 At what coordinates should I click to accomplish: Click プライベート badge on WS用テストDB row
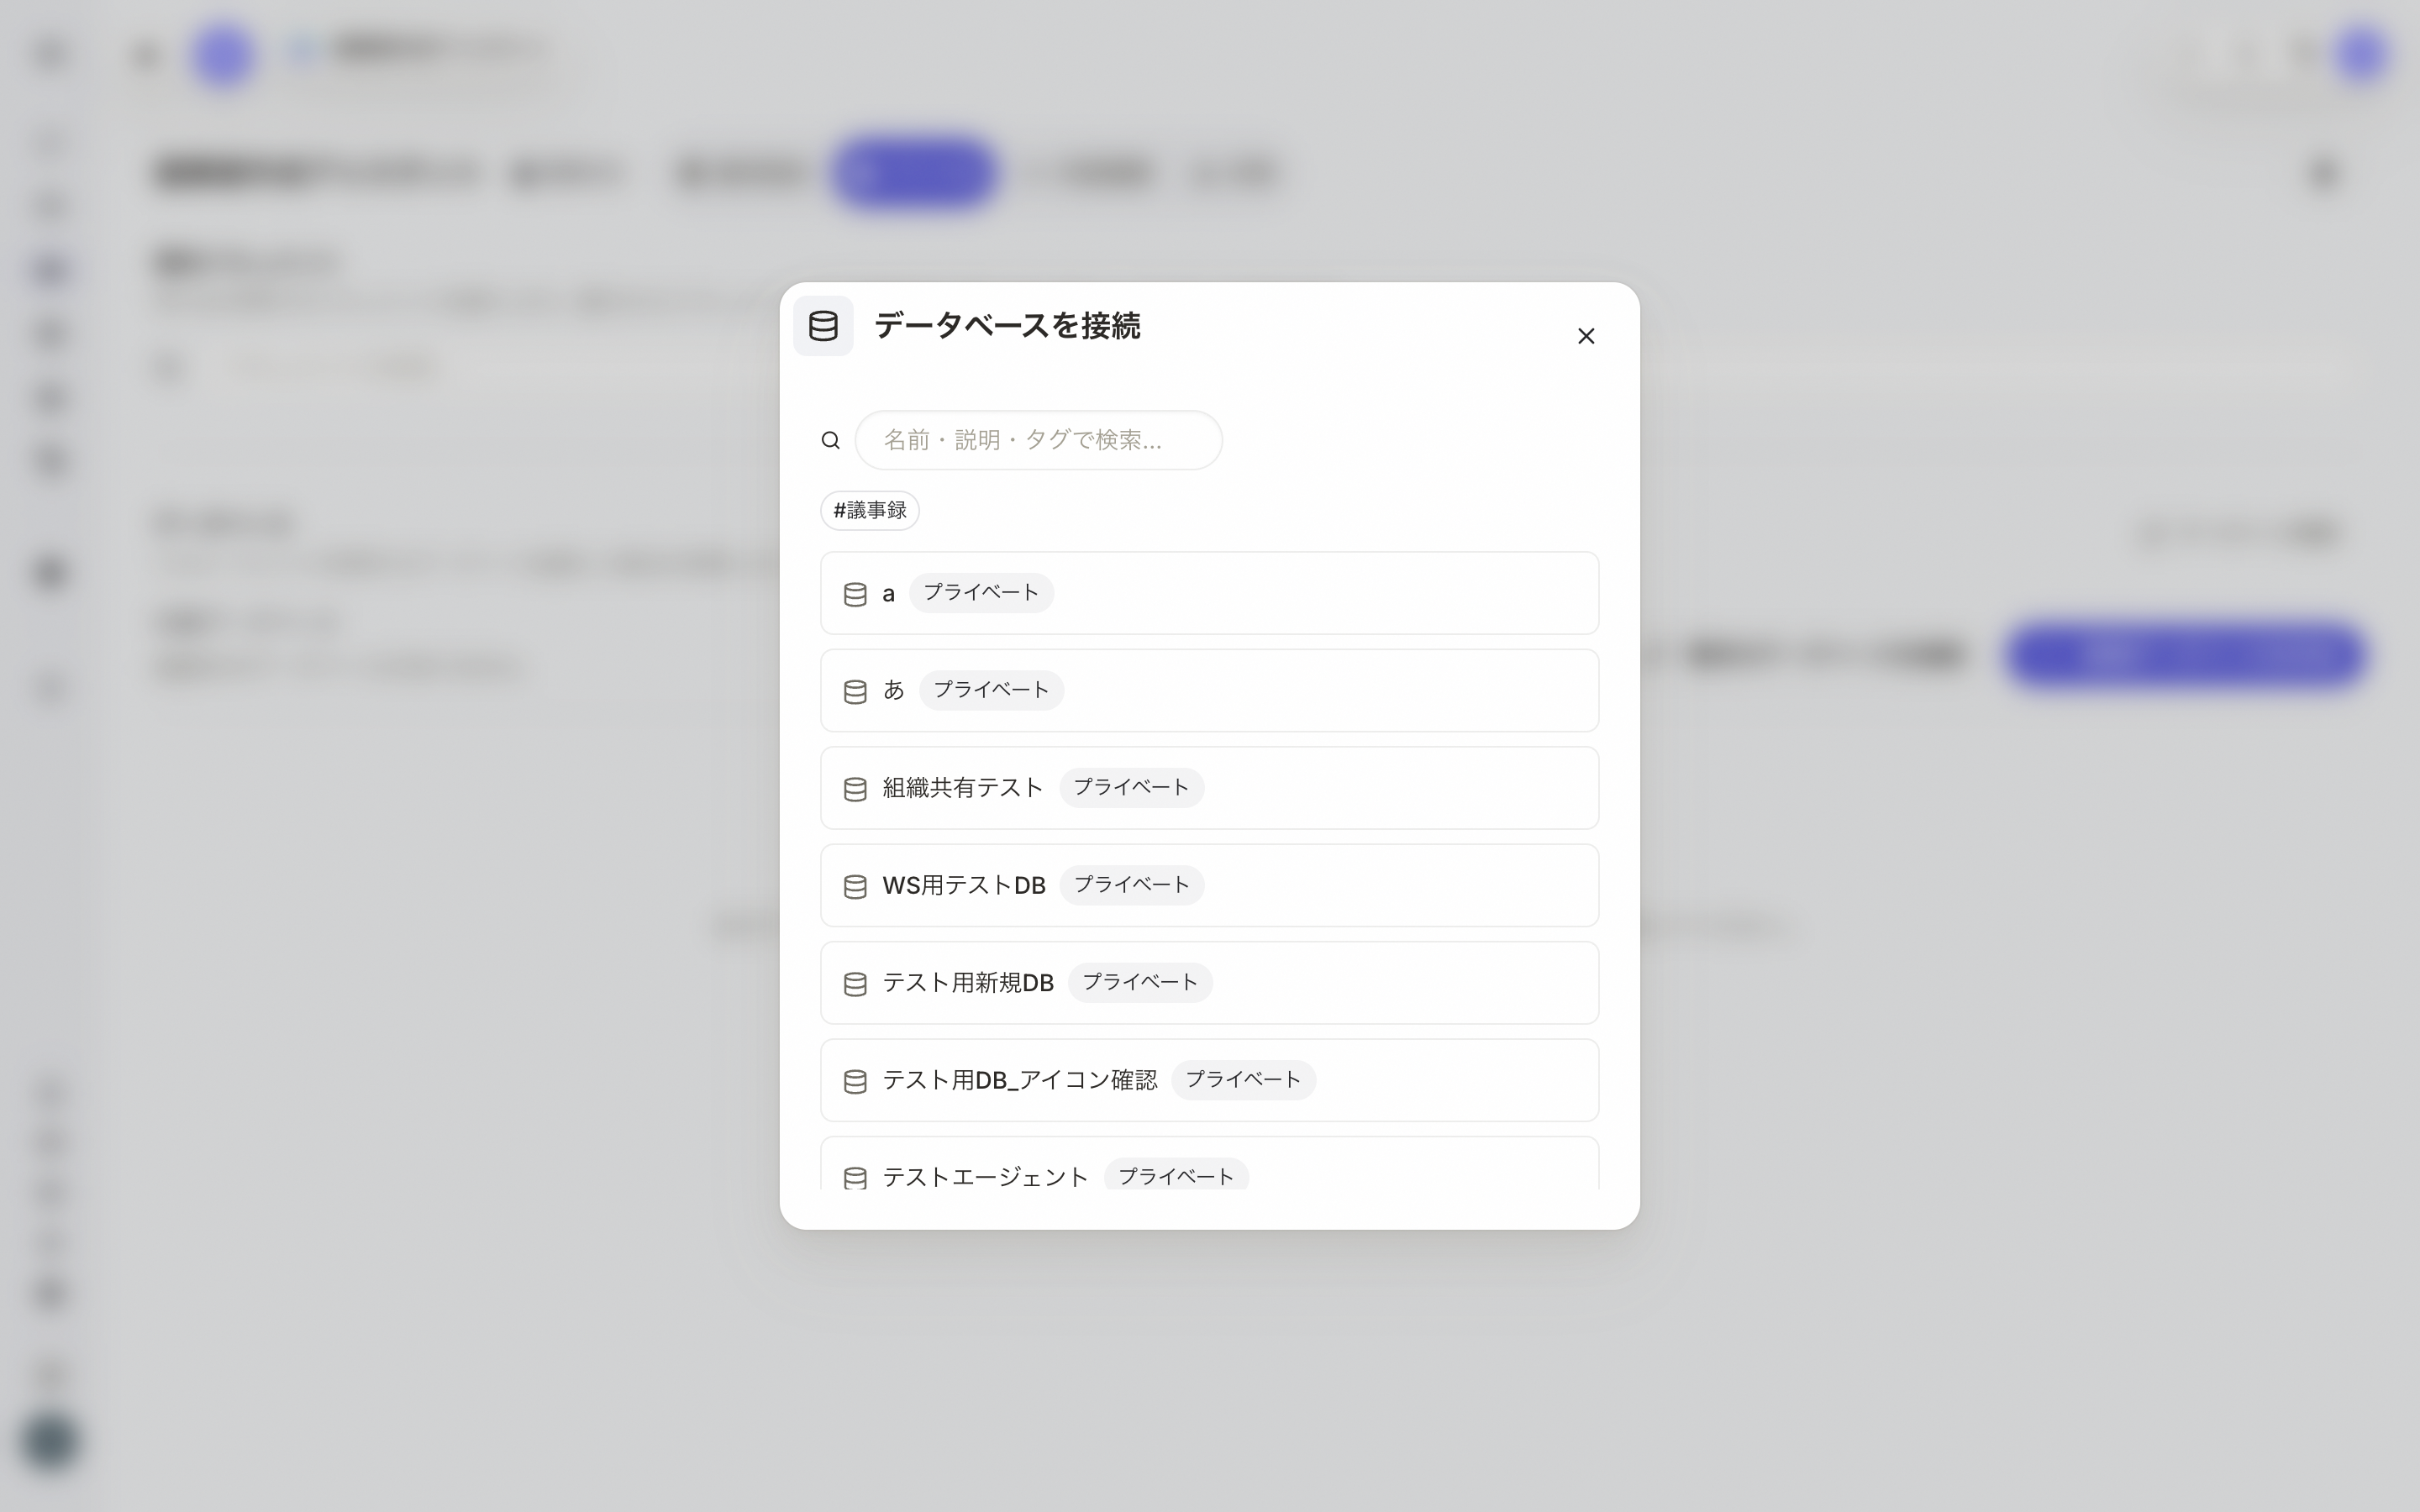[x=1131, y=885]
